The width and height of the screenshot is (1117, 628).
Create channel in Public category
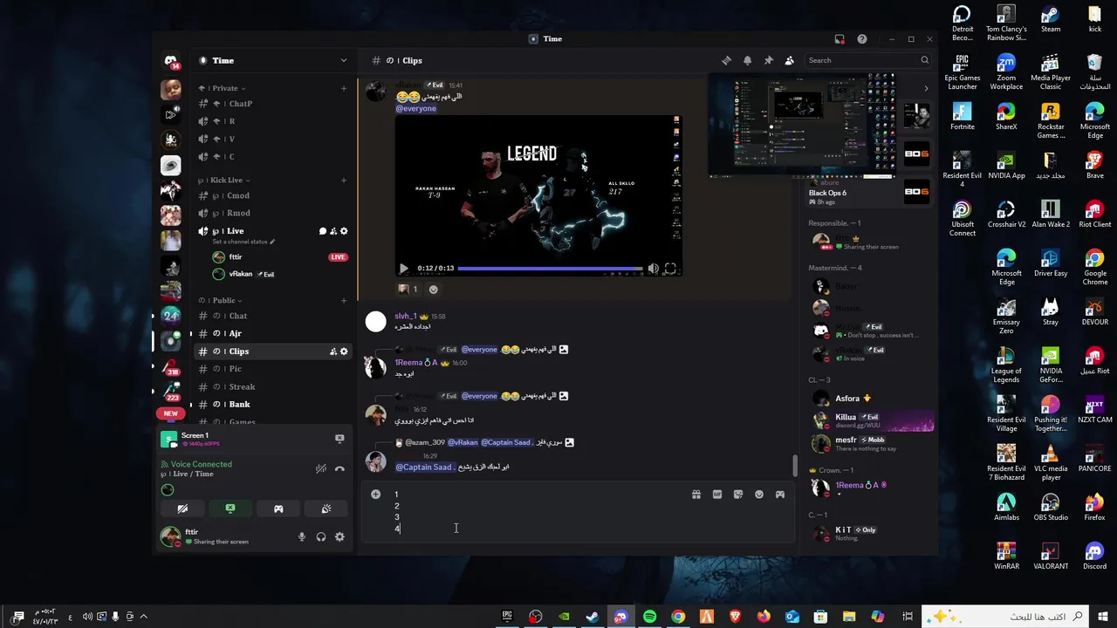[344, 301]
